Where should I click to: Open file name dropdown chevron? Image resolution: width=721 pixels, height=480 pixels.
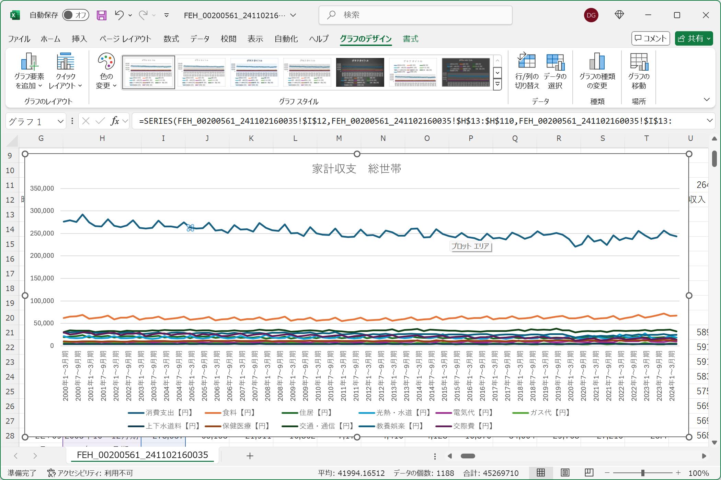(x=293, y=15)
